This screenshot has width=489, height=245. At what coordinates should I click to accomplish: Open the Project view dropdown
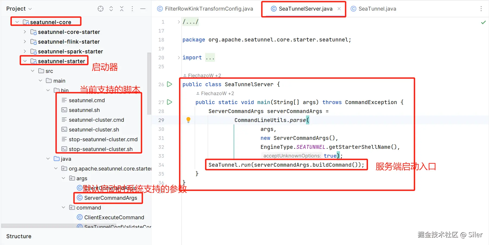(x=19, y=9)
